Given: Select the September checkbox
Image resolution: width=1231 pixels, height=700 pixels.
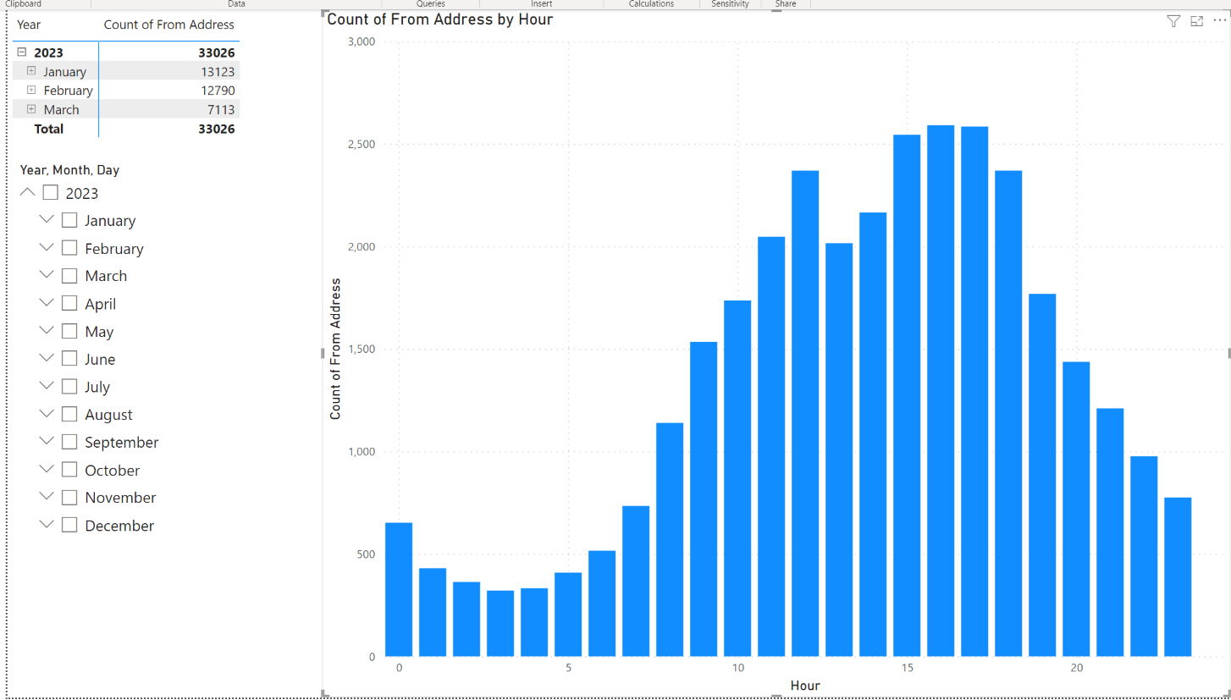Looking at the screenshot, I should pos(69,442).
